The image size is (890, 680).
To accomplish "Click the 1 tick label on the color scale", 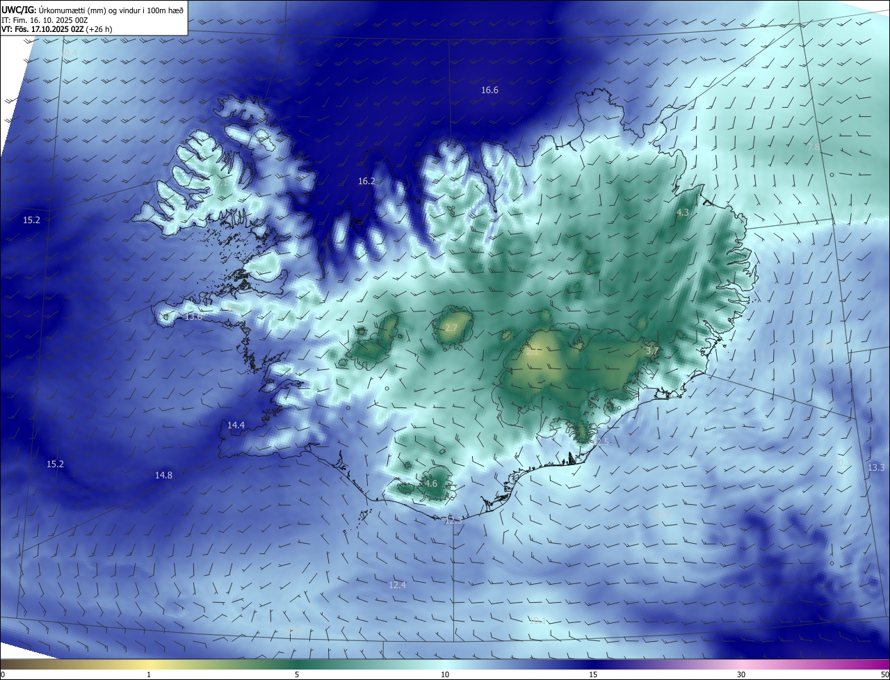I will (149, 675).
